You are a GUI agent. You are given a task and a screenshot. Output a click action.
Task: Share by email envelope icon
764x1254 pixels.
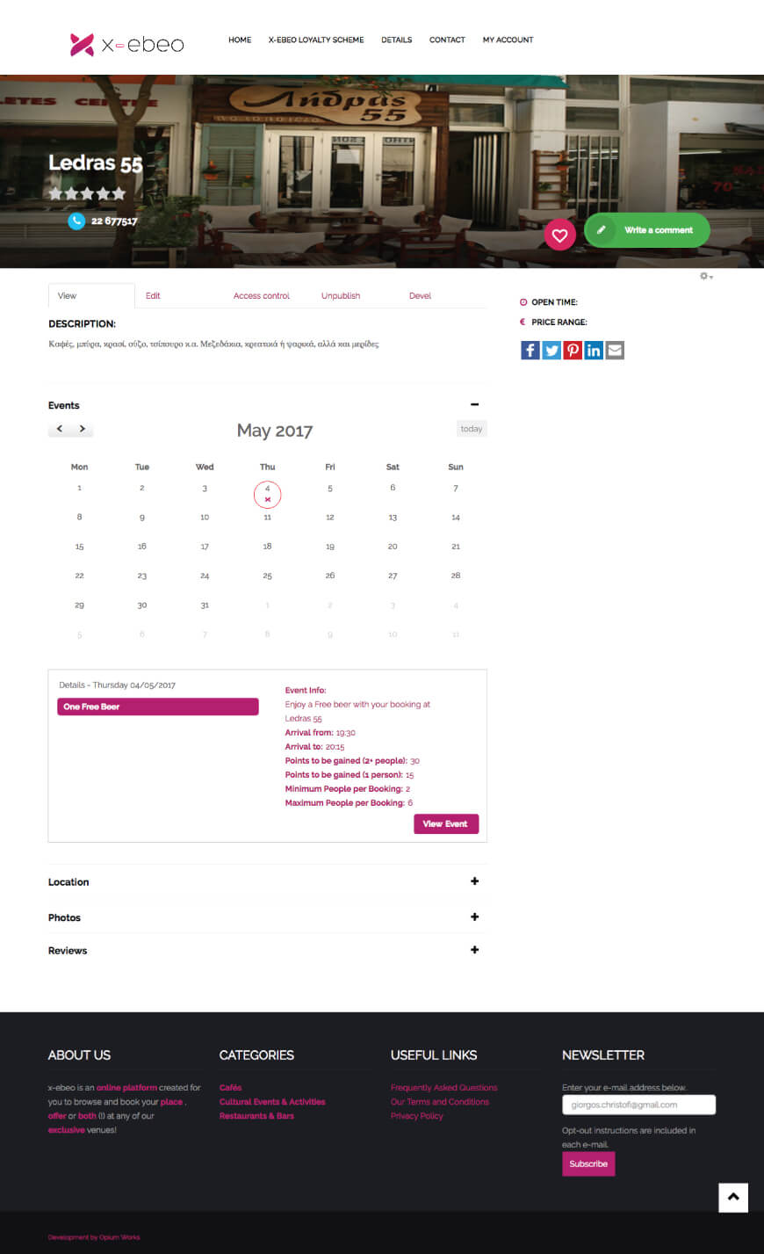pyautogui.click(x=615, y=351)
